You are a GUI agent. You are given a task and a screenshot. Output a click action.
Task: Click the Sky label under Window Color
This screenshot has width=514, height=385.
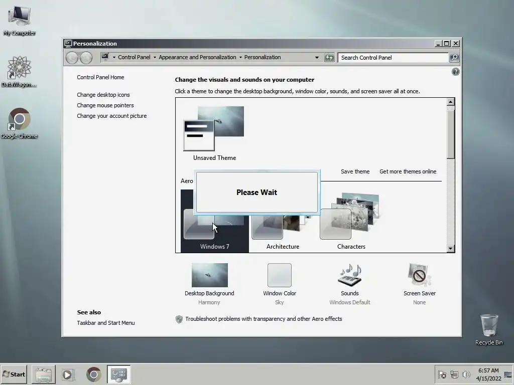point(279,302)
